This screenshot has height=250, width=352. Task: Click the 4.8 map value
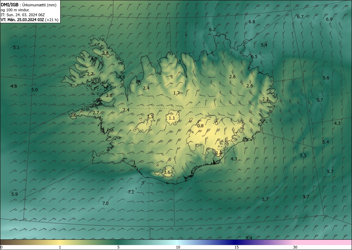click(122, 77)
